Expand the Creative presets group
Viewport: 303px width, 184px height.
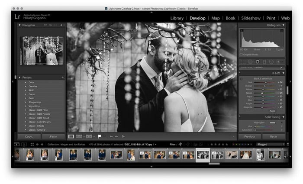26,87
